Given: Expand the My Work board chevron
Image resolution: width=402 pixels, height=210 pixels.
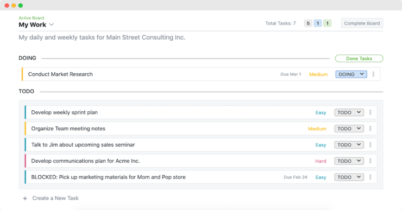Looking at the screenshot, I should (x=52, y=24).
